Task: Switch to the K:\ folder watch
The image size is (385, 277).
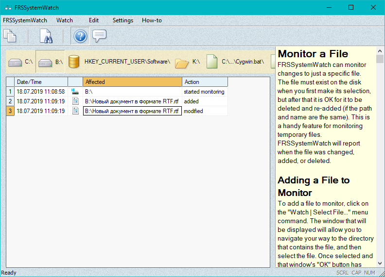Action: click(x=188, y=62)
